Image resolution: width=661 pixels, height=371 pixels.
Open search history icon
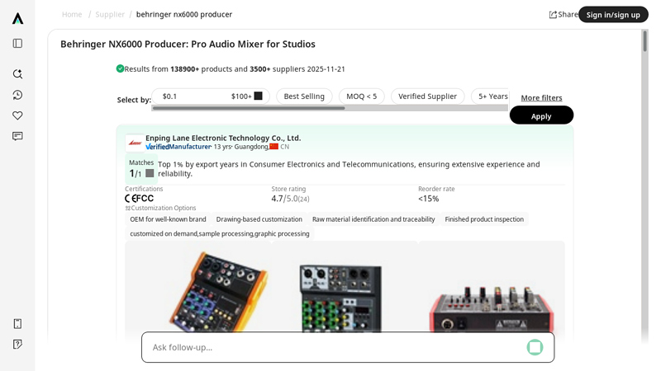tap(17, 95)
